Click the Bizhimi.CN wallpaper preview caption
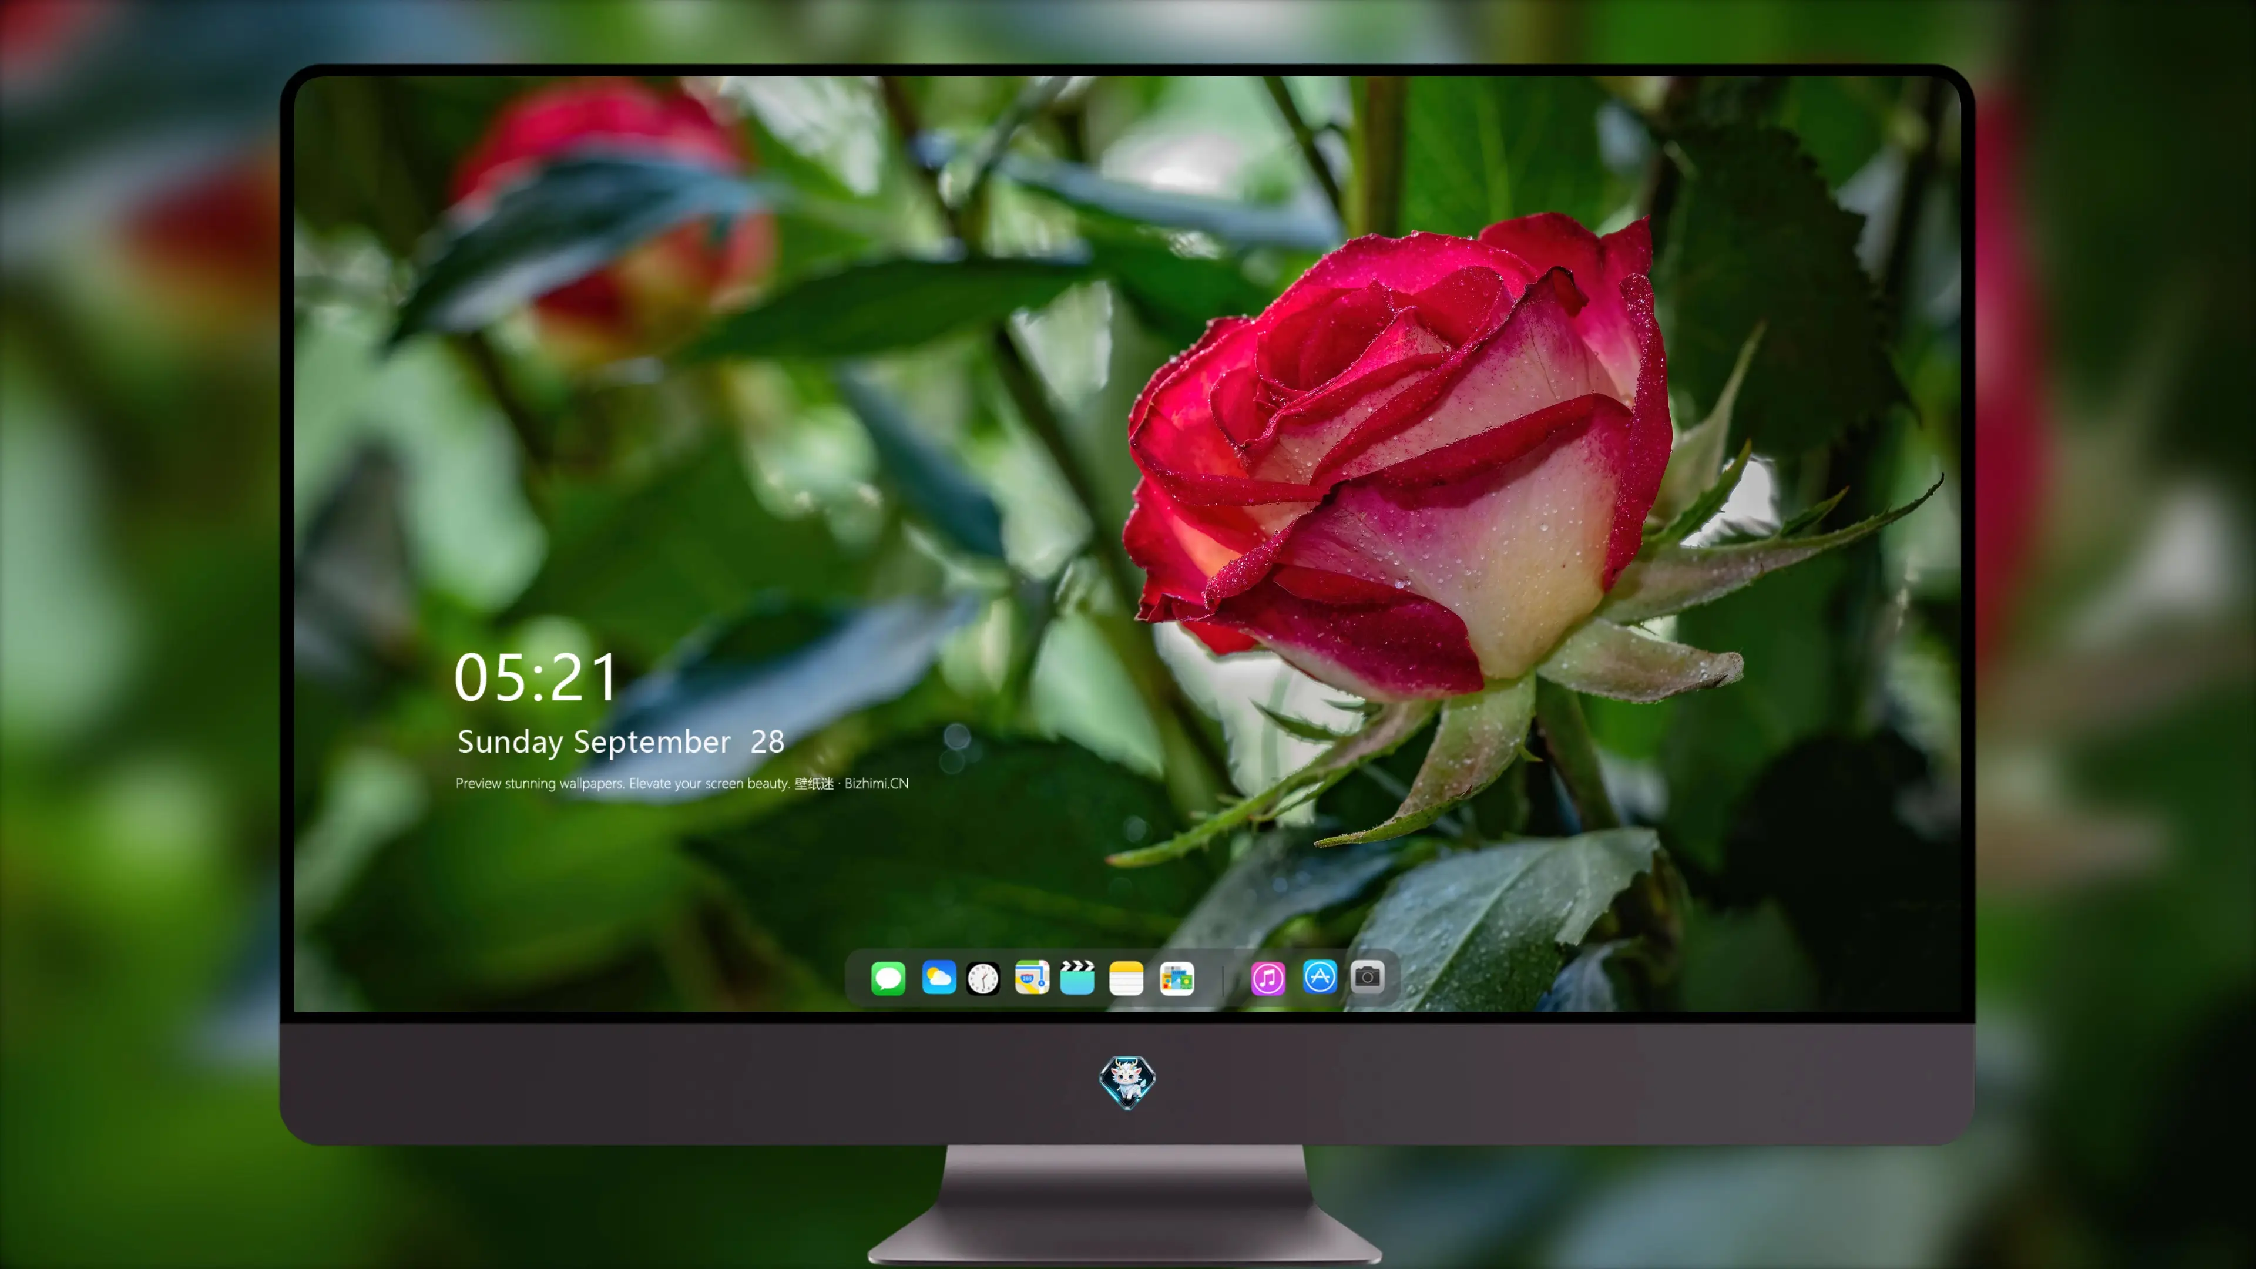The width and height of the screenshot is (2256, 1269). 681,783
